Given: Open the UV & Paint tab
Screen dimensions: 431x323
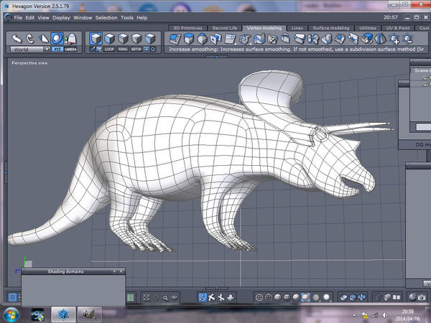Looking at the screenshot, I should pyautogui.click(x=399, y=27).
